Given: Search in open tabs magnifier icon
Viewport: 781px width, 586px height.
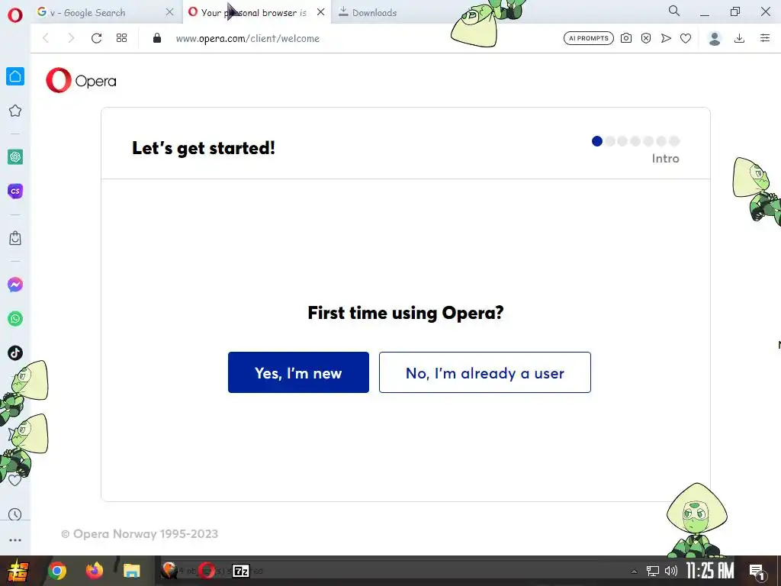Looking at the screenshot, I should pos(674,11).
